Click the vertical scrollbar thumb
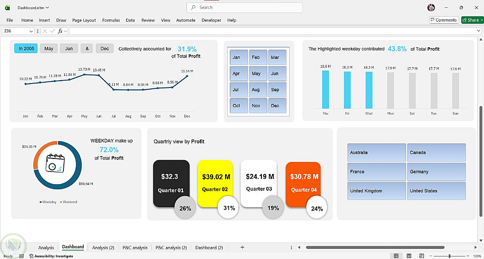 point(481,161)
